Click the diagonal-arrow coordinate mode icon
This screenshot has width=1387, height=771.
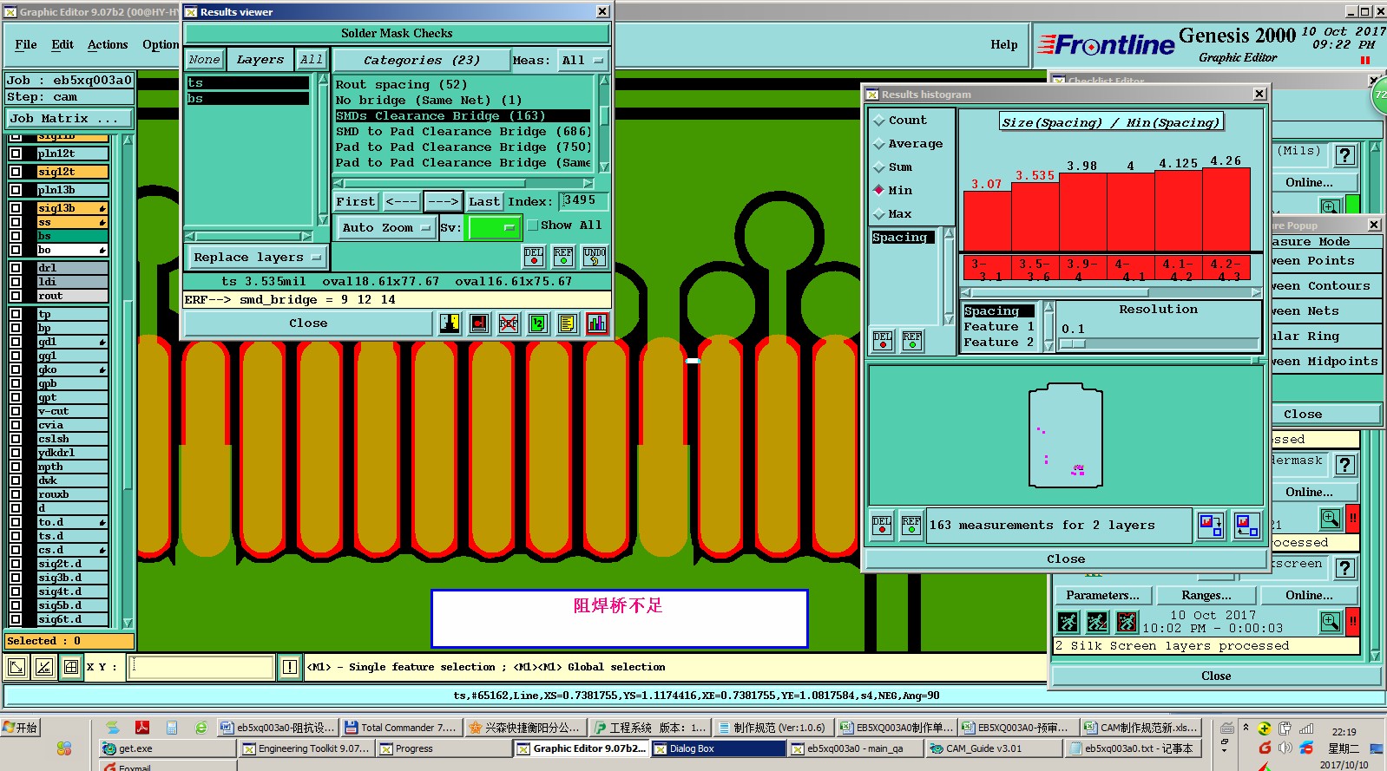(16, 667)
